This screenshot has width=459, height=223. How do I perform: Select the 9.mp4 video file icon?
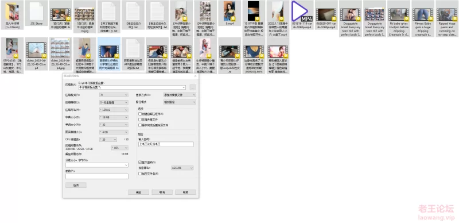[x=229, y=11]
